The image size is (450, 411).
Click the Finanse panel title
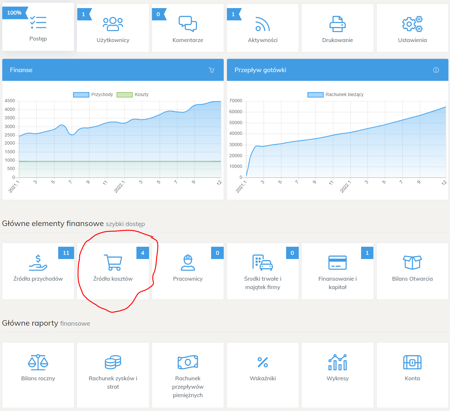coord(21,70)
